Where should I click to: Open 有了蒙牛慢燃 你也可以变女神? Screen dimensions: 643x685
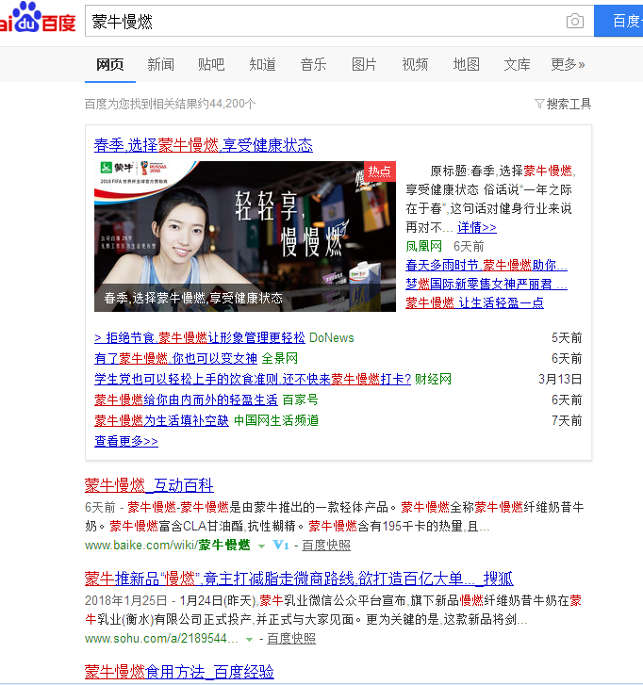click(175, 359)
